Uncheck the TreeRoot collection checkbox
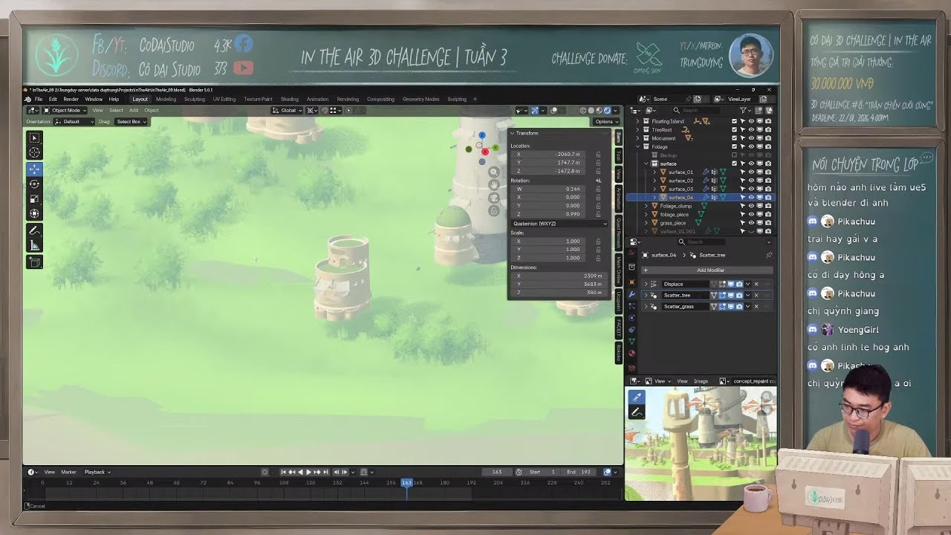This screenshot has width=951, height=535. click(735, 130)
